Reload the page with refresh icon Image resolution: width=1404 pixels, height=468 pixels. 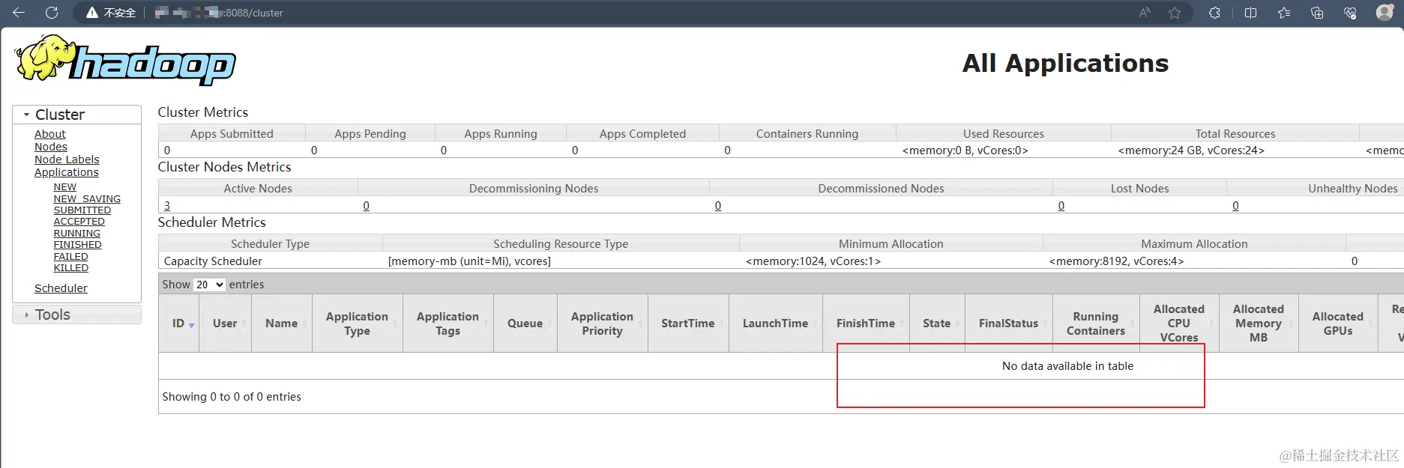click(52, 12)
